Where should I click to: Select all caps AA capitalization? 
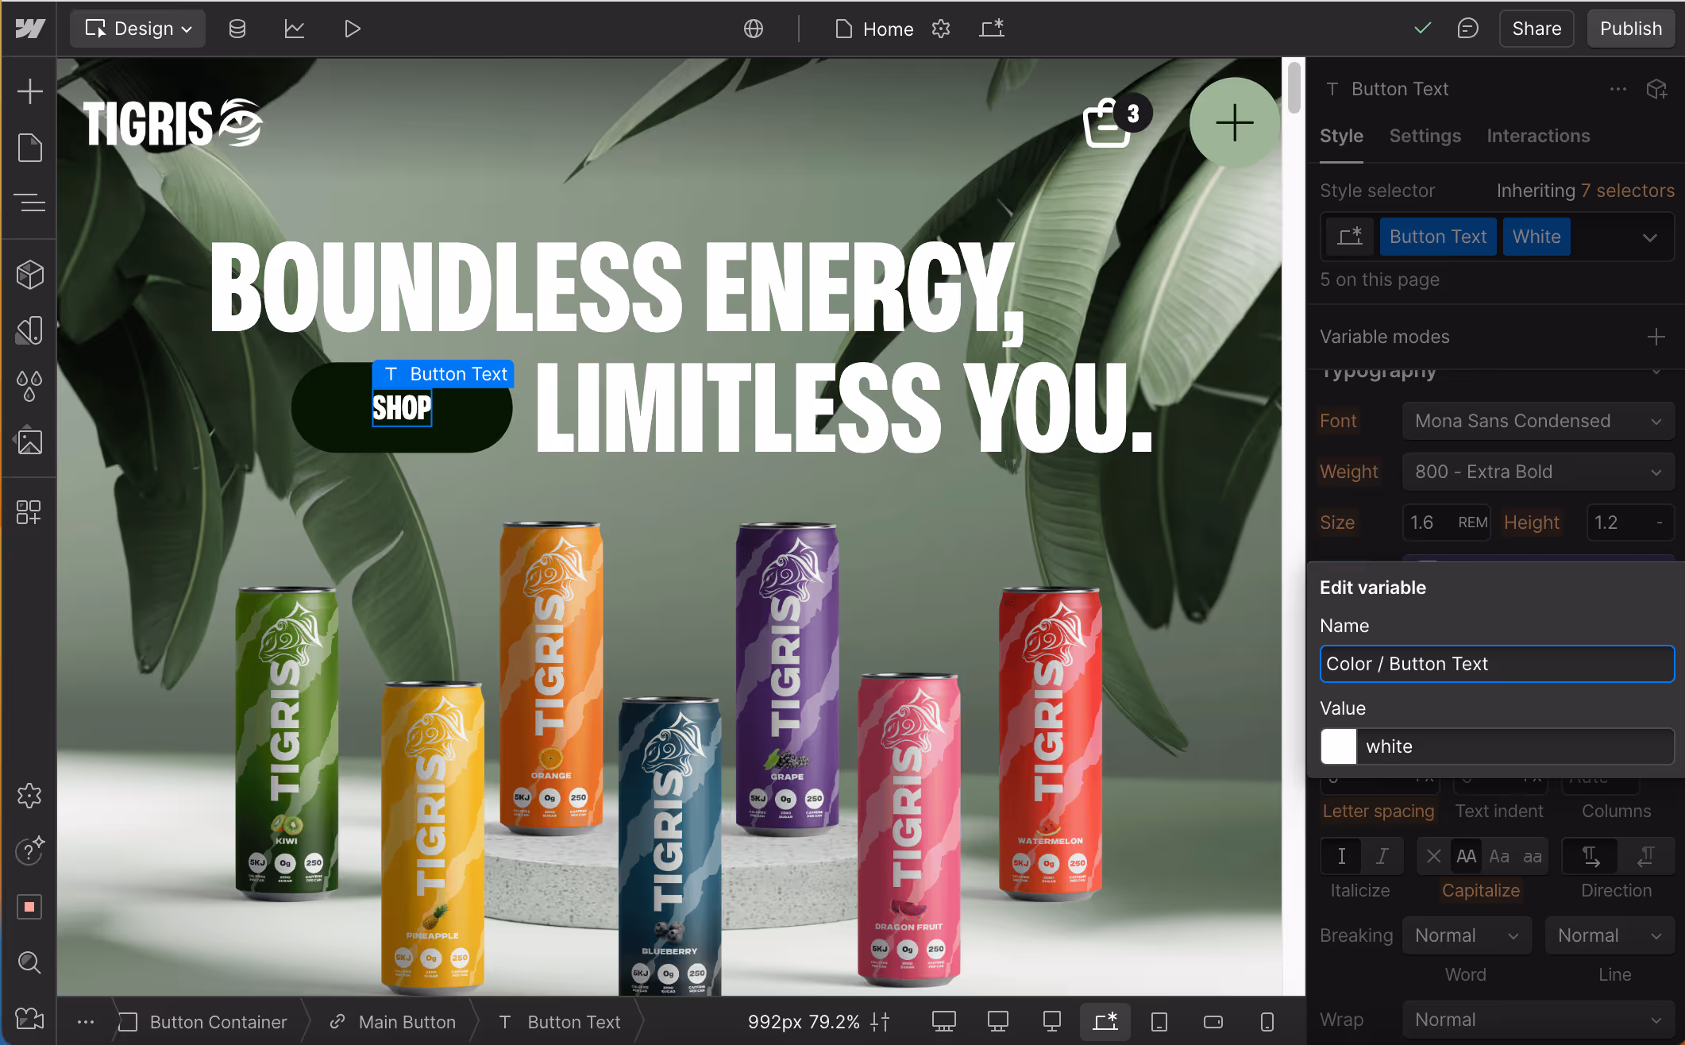tap(1466, 856)
